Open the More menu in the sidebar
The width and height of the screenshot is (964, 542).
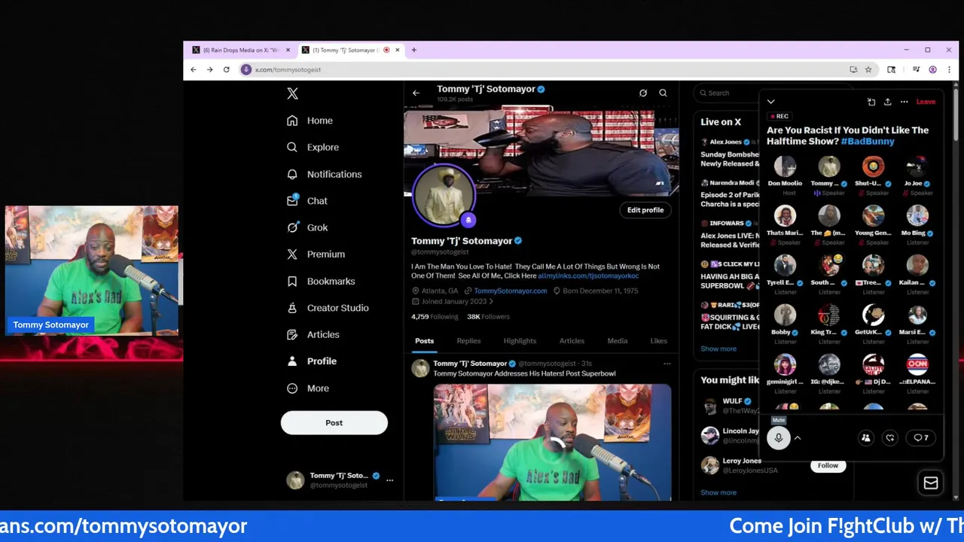click(310, 388)
